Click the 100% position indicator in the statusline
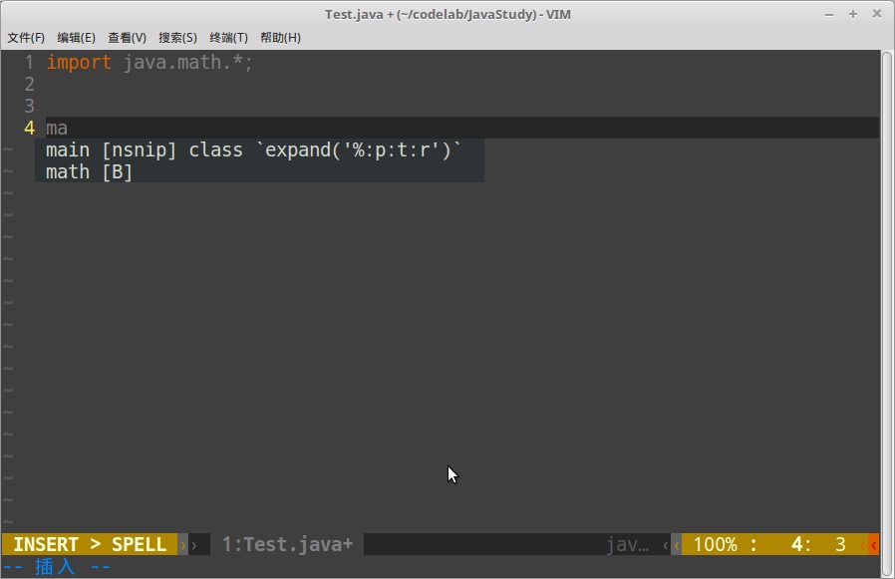The width and height of the screenshot is (895, 579). 716,545
